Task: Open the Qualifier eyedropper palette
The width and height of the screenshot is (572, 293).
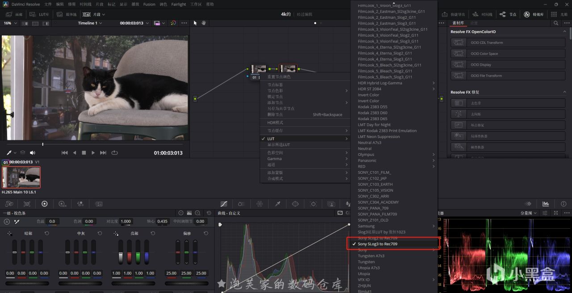Action: tap(278, 204)
